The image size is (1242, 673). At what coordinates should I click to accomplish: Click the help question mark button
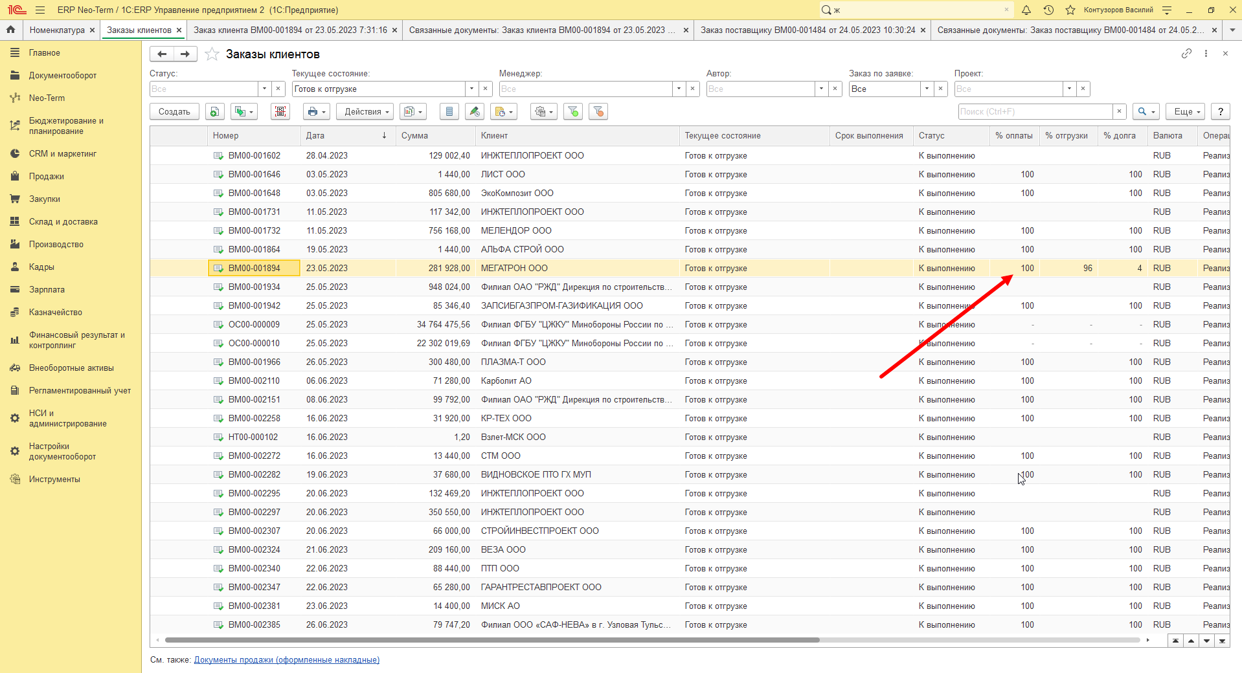[x=1220, y=111]
